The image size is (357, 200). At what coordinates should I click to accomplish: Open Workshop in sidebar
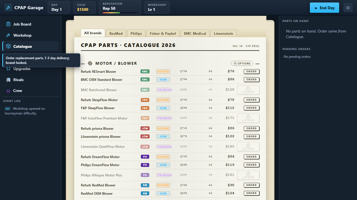coord(31,35)
